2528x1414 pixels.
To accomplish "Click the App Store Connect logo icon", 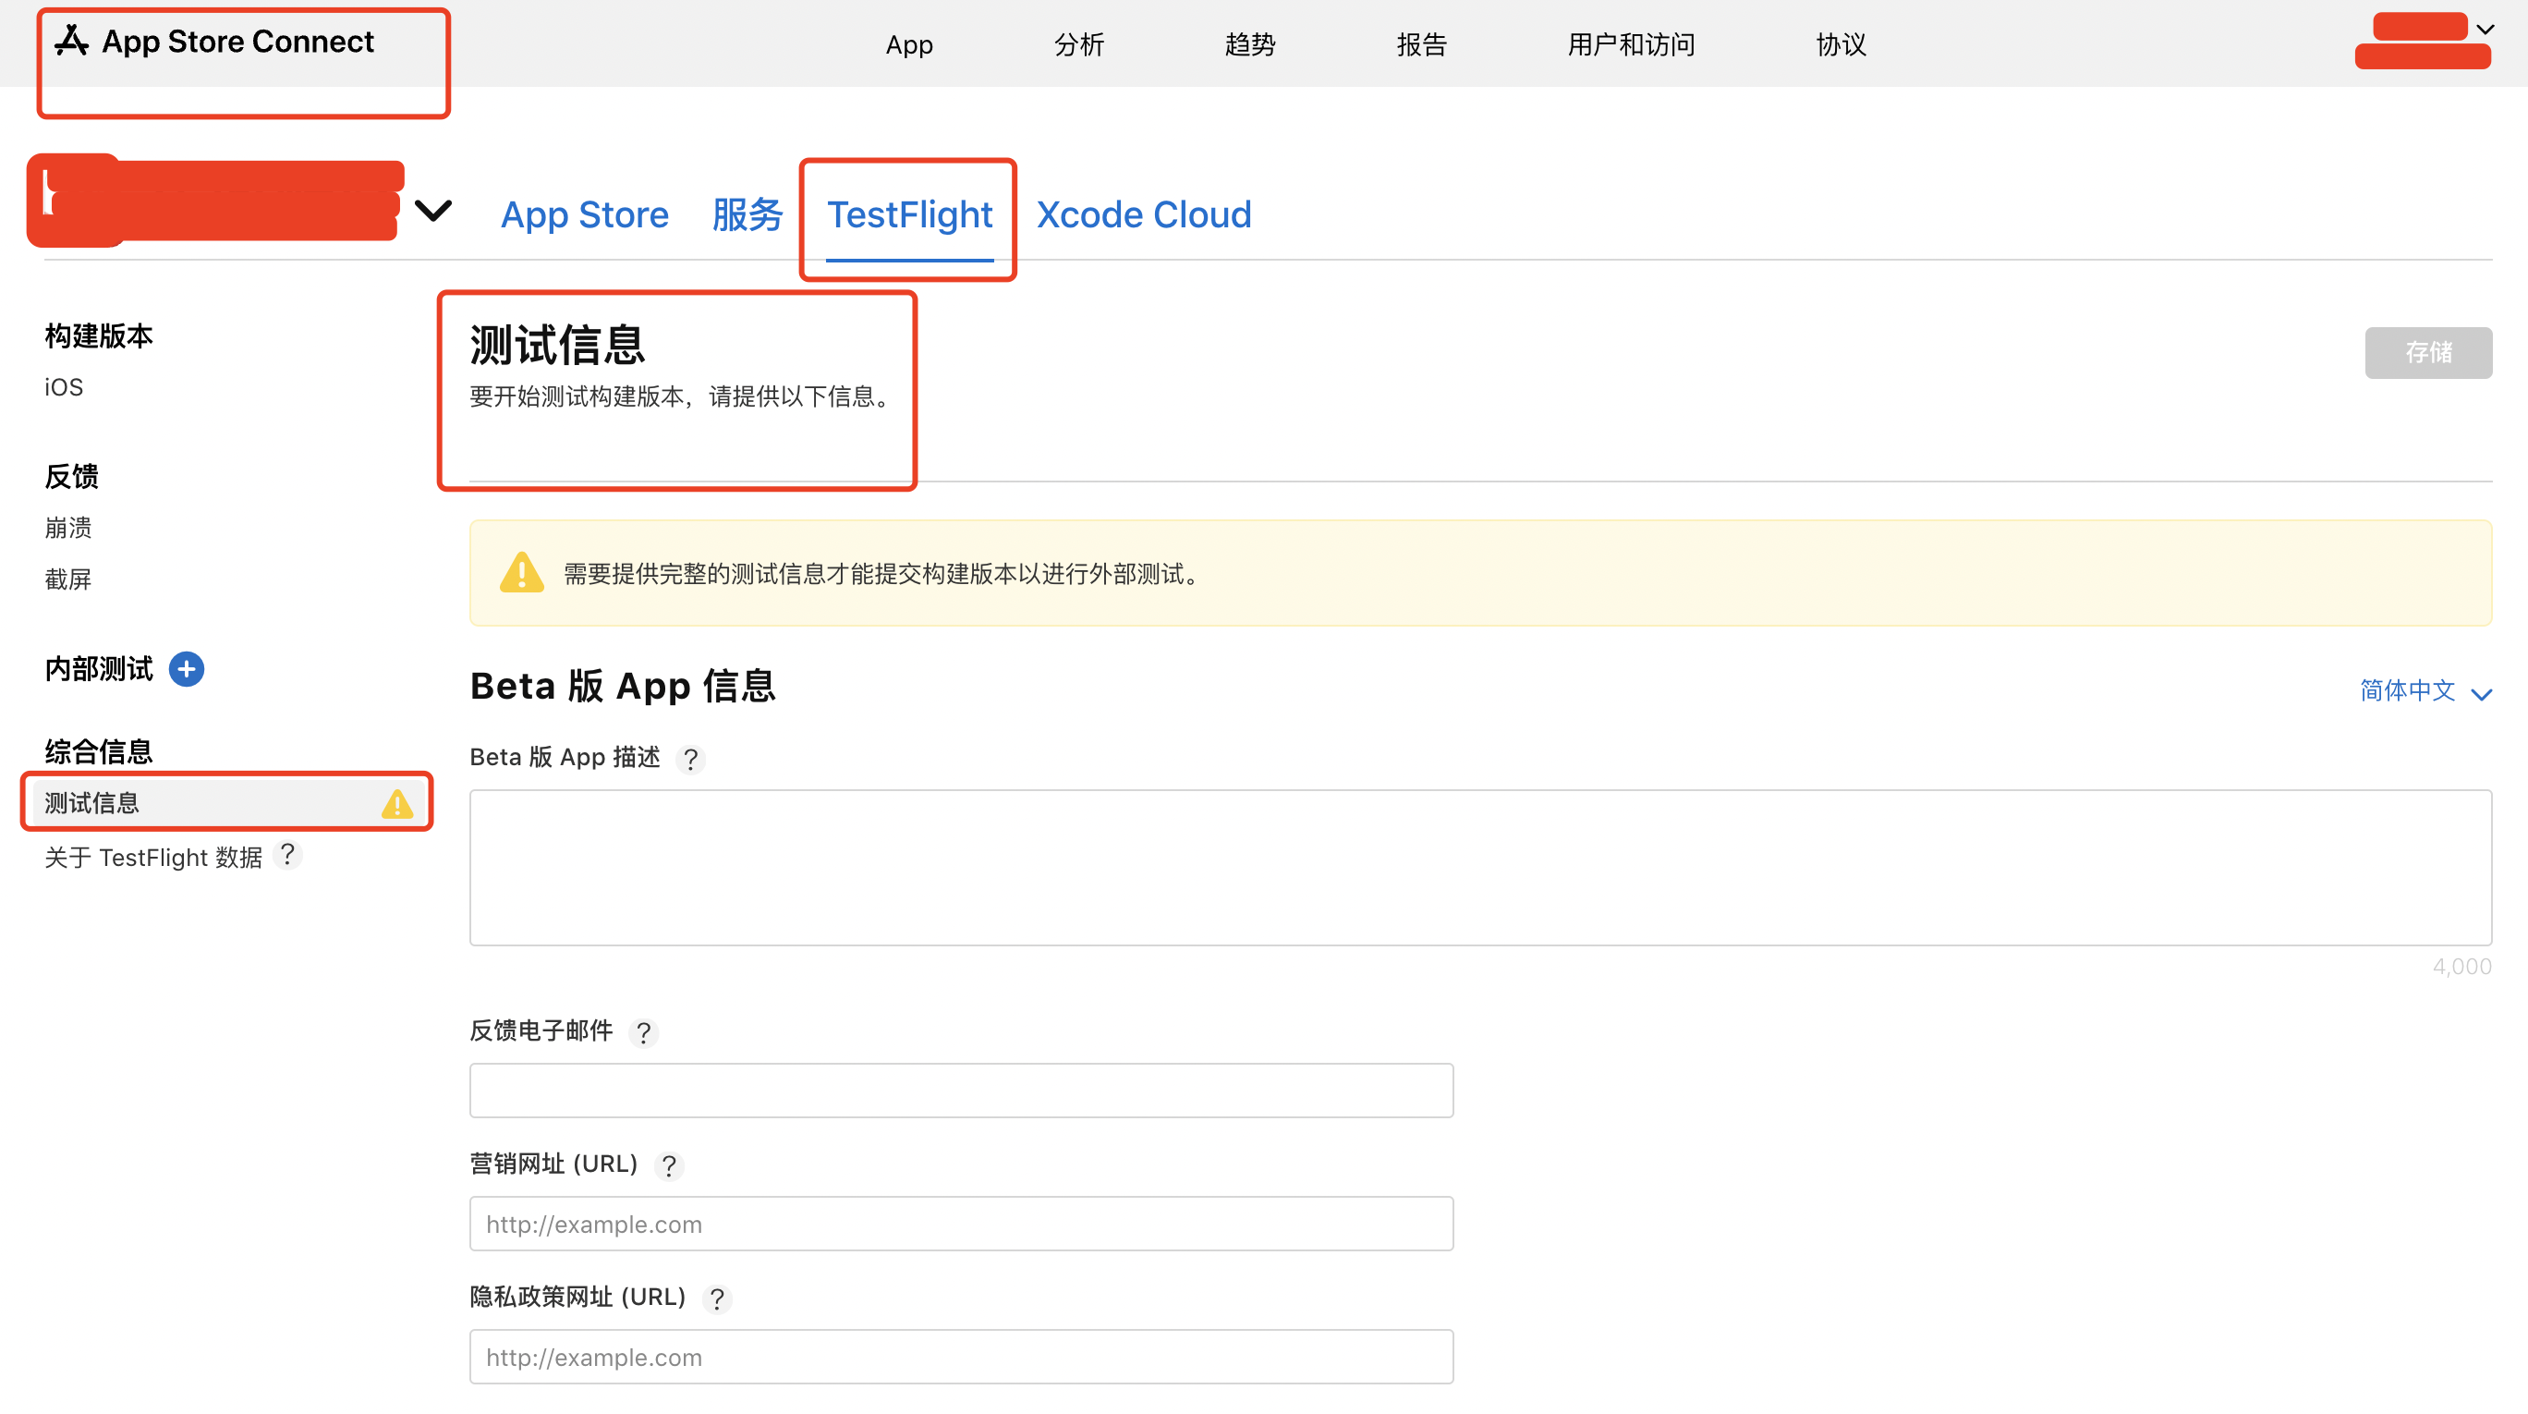I will click(x=72, y=41).
